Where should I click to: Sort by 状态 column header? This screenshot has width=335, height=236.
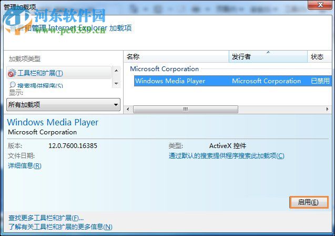320,57
